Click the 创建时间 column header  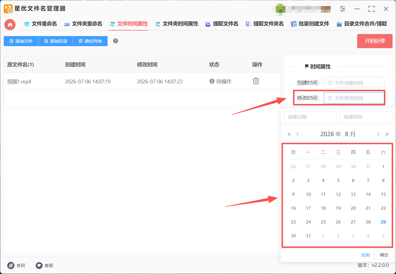tap(75, 65)
